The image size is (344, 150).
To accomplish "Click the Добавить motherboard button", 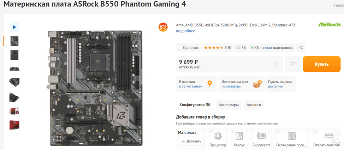I will (191, 141).
